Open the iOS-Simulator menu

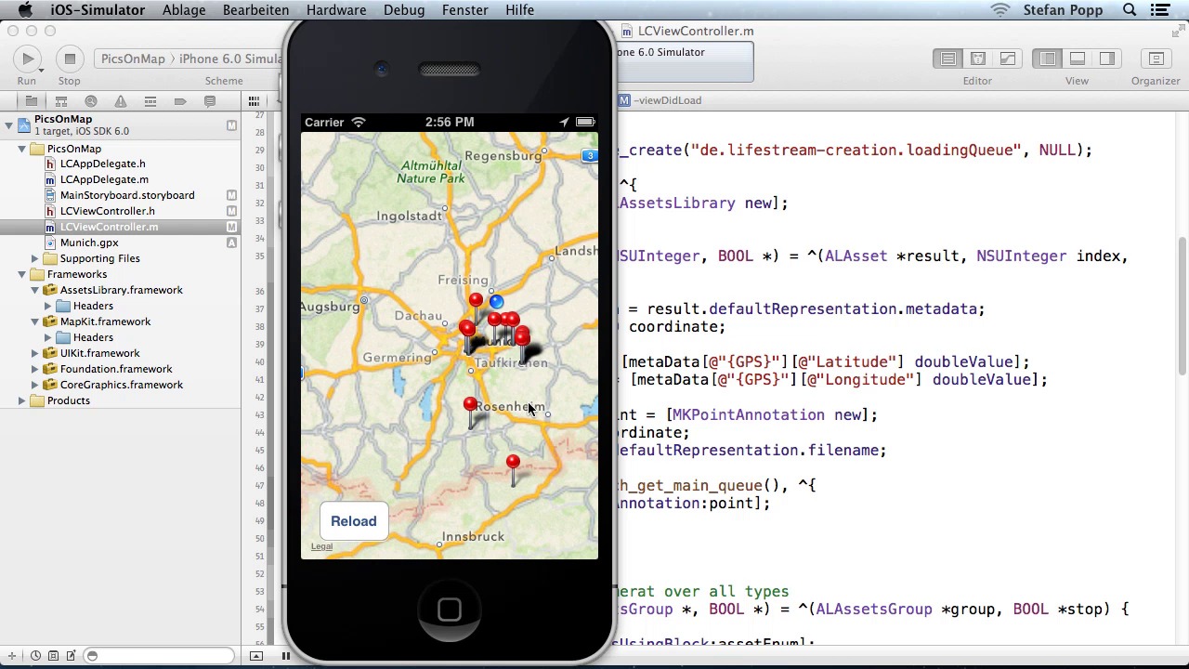click(98, 10)
